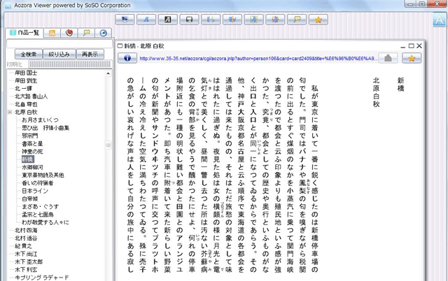Image resolution: width=448 pixels, height=281 pixels.
Task: Click the author list scroll up arrow
Action: pyautogui.click(x=108, y=73)
